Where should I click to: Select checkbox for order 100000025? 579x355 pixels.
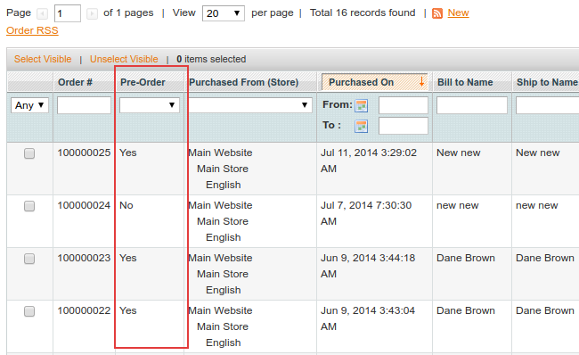click(29, 153)
